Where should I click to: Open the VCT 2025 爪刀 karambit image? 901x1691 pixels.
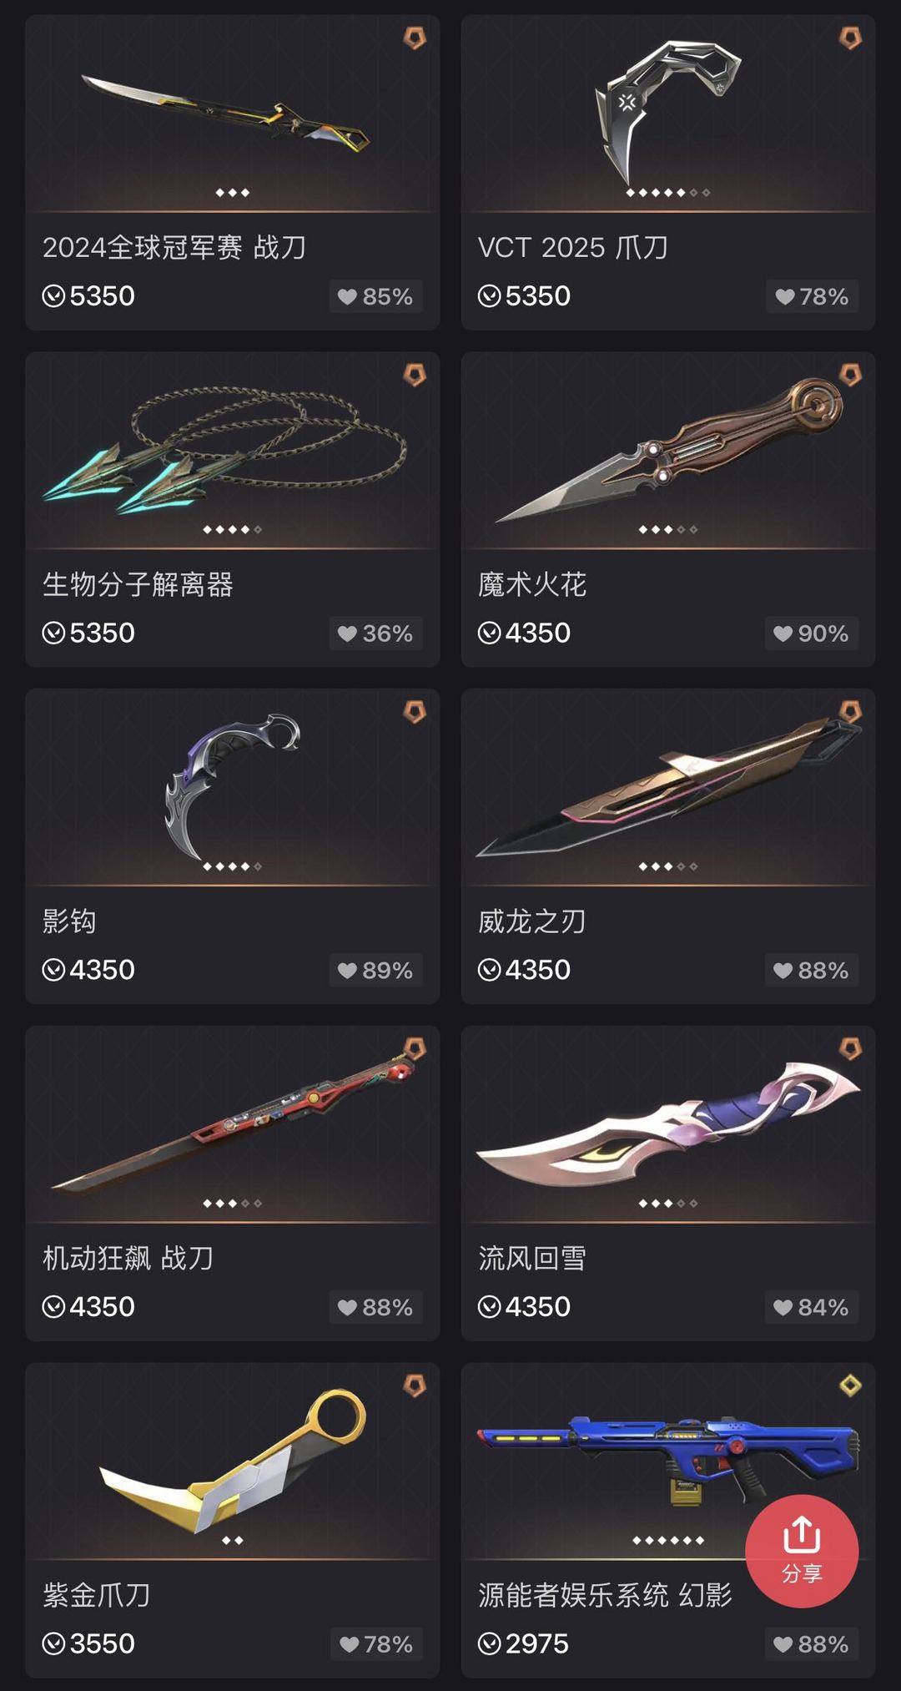click(667, 113)
